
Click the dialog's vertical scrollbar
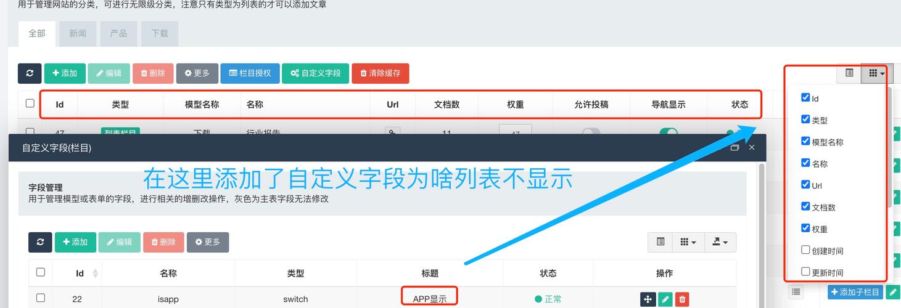762,234
